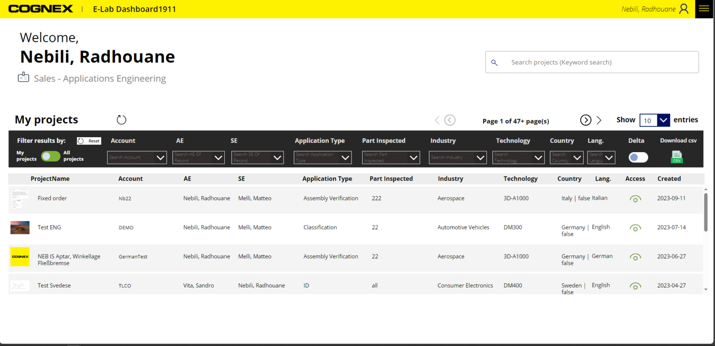
Task: Download the CSV file icon
Action: (677, 157)
